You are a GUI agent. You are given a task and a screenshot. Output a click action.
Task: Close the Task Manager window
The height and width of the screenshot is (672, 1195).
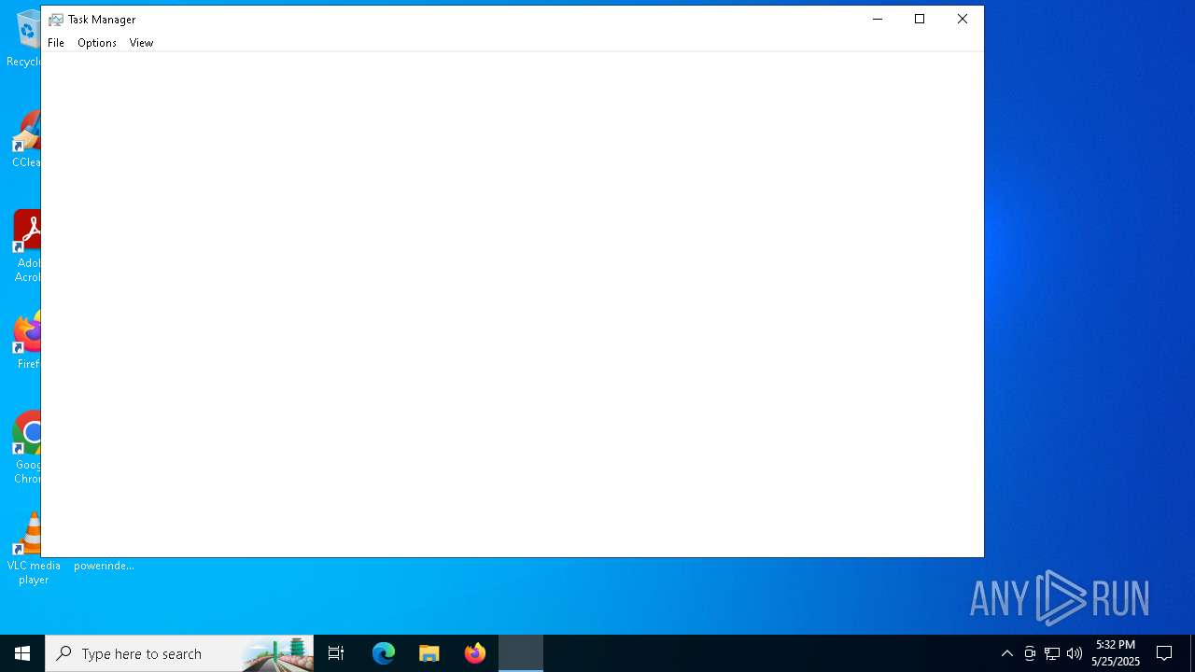(963, 19)
